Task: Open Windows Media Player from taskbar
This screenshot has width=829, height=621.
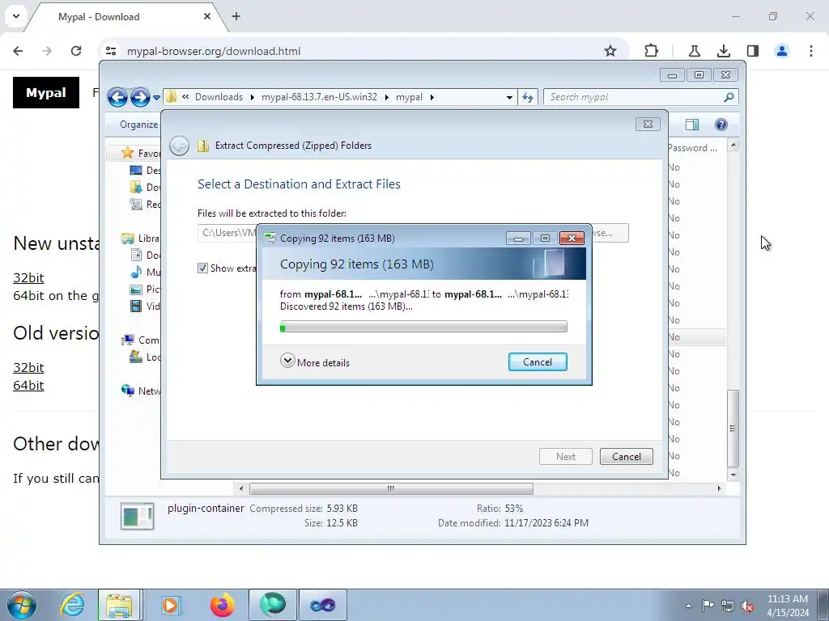Action: pyautogui.click(x=170, y=605)
